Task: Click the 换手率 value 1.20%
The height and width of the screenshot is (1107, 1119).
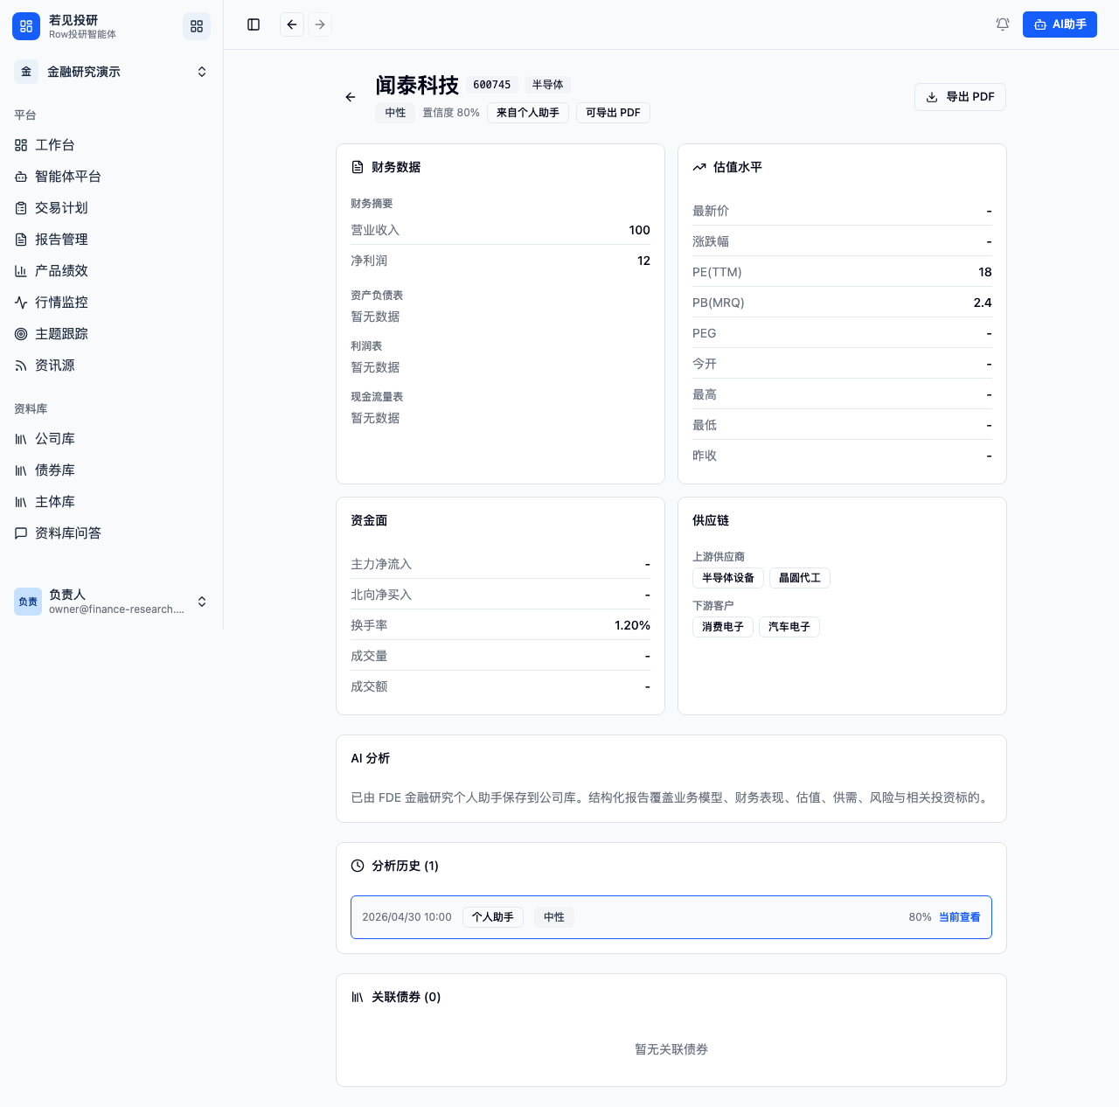Action: click(632, 625)
